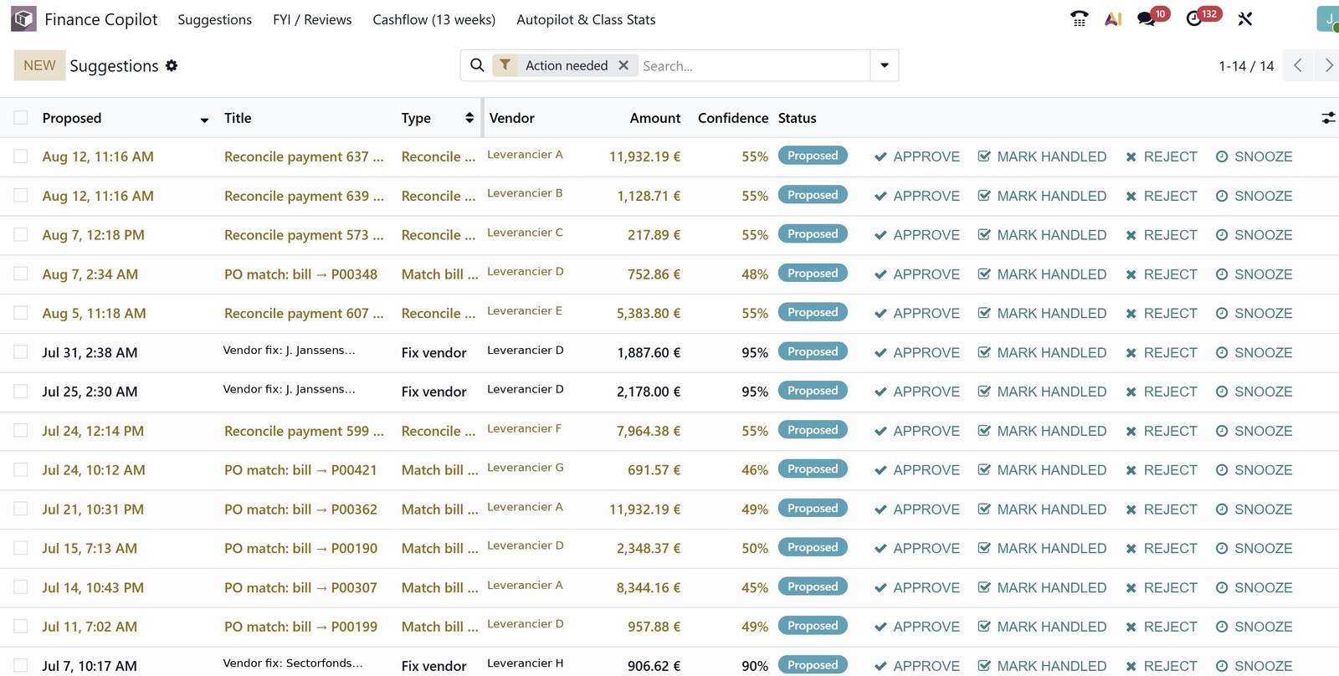Viewport: 1339px width, 676px height.
Task: Mark handled the PO match P00307 row
Action: tap(1042, 587)
